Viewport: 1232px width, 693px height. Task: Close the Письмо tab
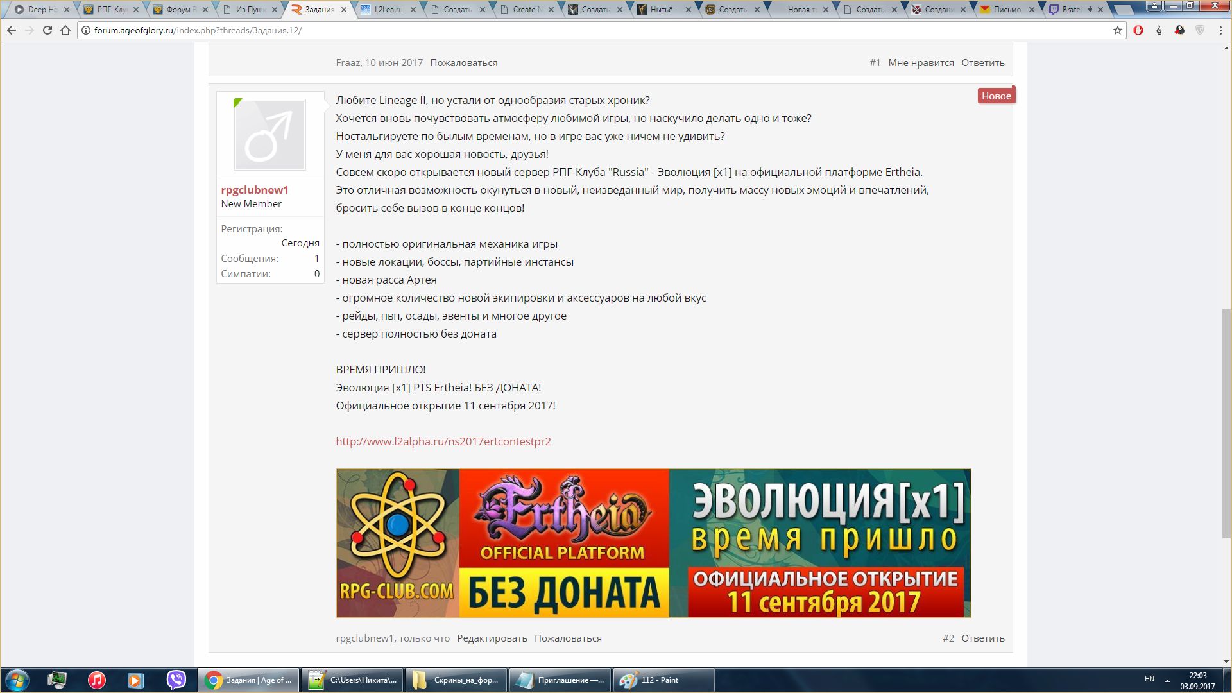[1032, 10]
